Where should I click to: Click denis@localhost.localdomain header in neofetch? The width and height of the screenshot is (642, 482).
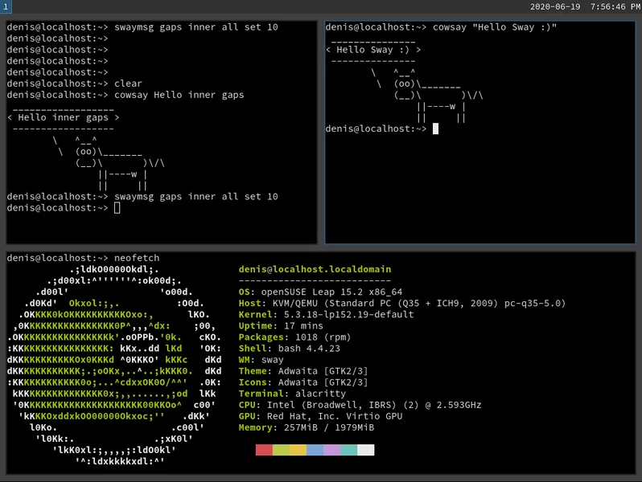click(315, 269)
